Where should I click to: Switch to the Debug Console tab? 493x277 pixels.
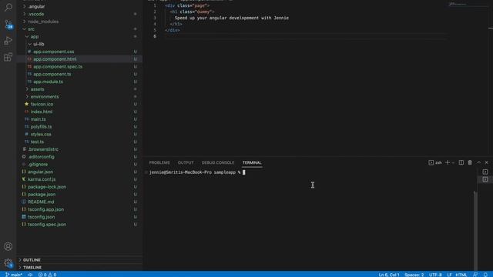pyautogui.click(x=218, y=162)
